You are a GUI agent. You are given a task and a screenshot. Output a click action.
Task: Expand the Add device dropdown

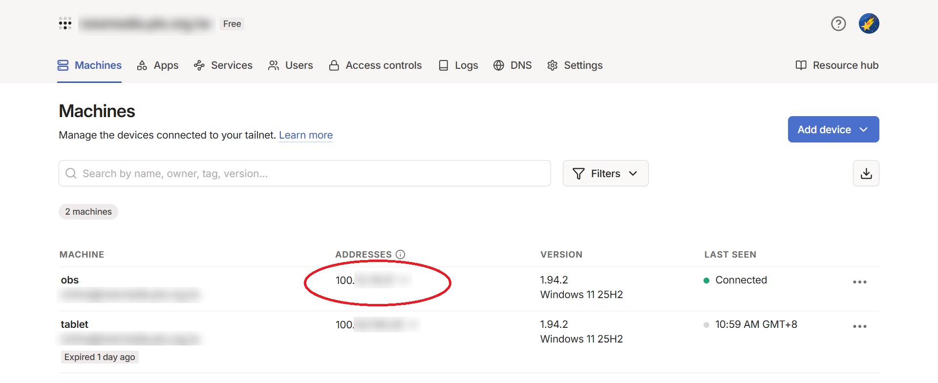[833, 129]
